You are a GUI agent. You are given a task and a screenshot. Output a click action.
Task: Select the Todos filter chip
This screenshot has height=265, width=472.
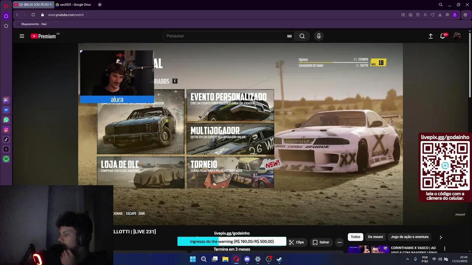point(355,237)
